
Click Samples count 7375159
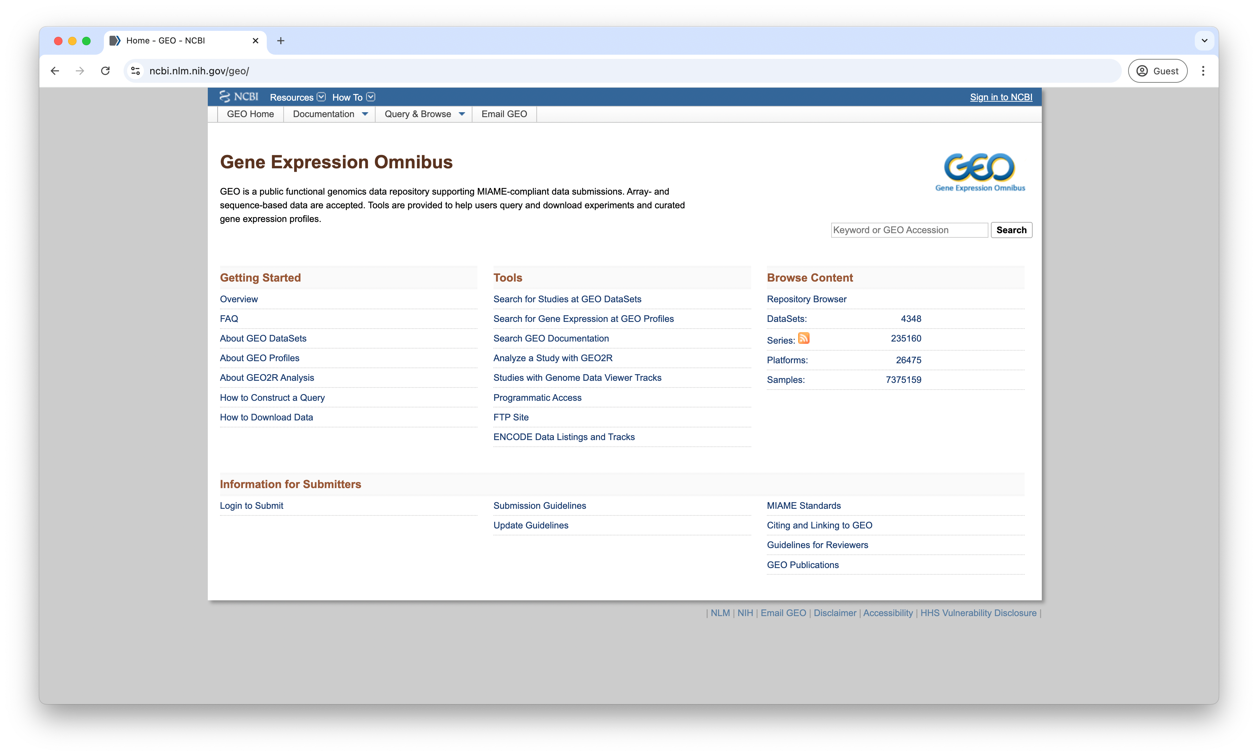(903, 380)
